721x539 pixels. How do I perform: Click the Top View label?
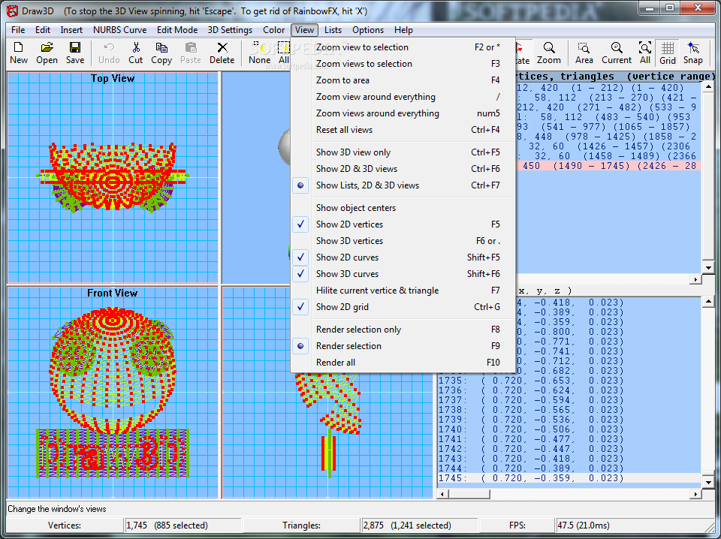(x=113, y=79)
